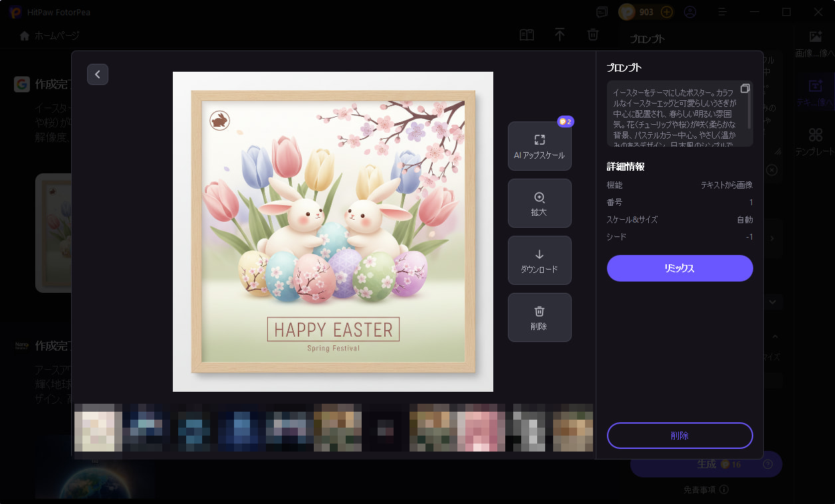
Task: Copy the prompt text using copy icon
Action: 745,89
